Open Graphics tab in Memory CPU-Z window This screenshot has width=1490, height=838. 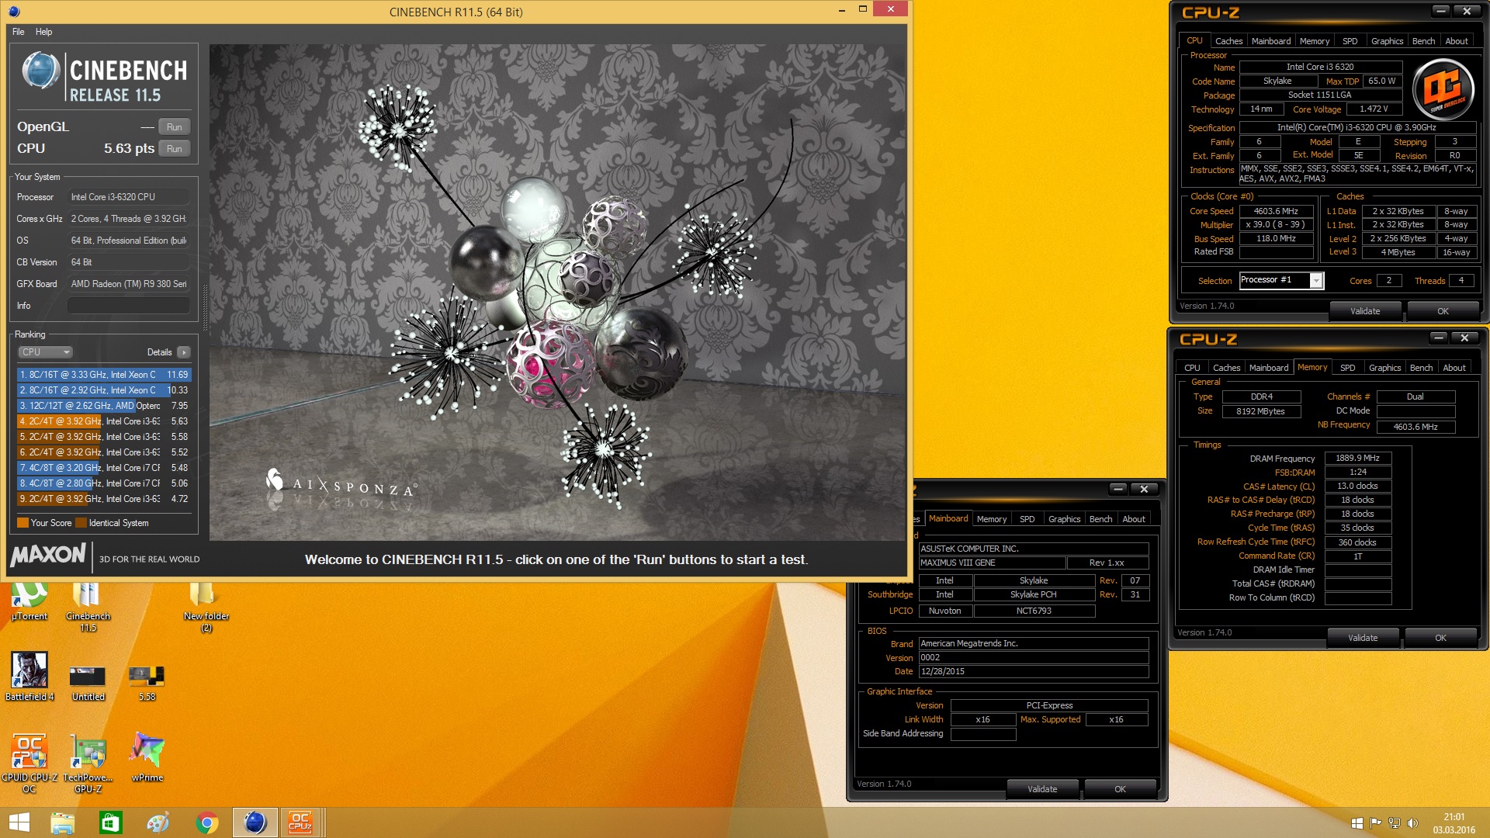1384,368
